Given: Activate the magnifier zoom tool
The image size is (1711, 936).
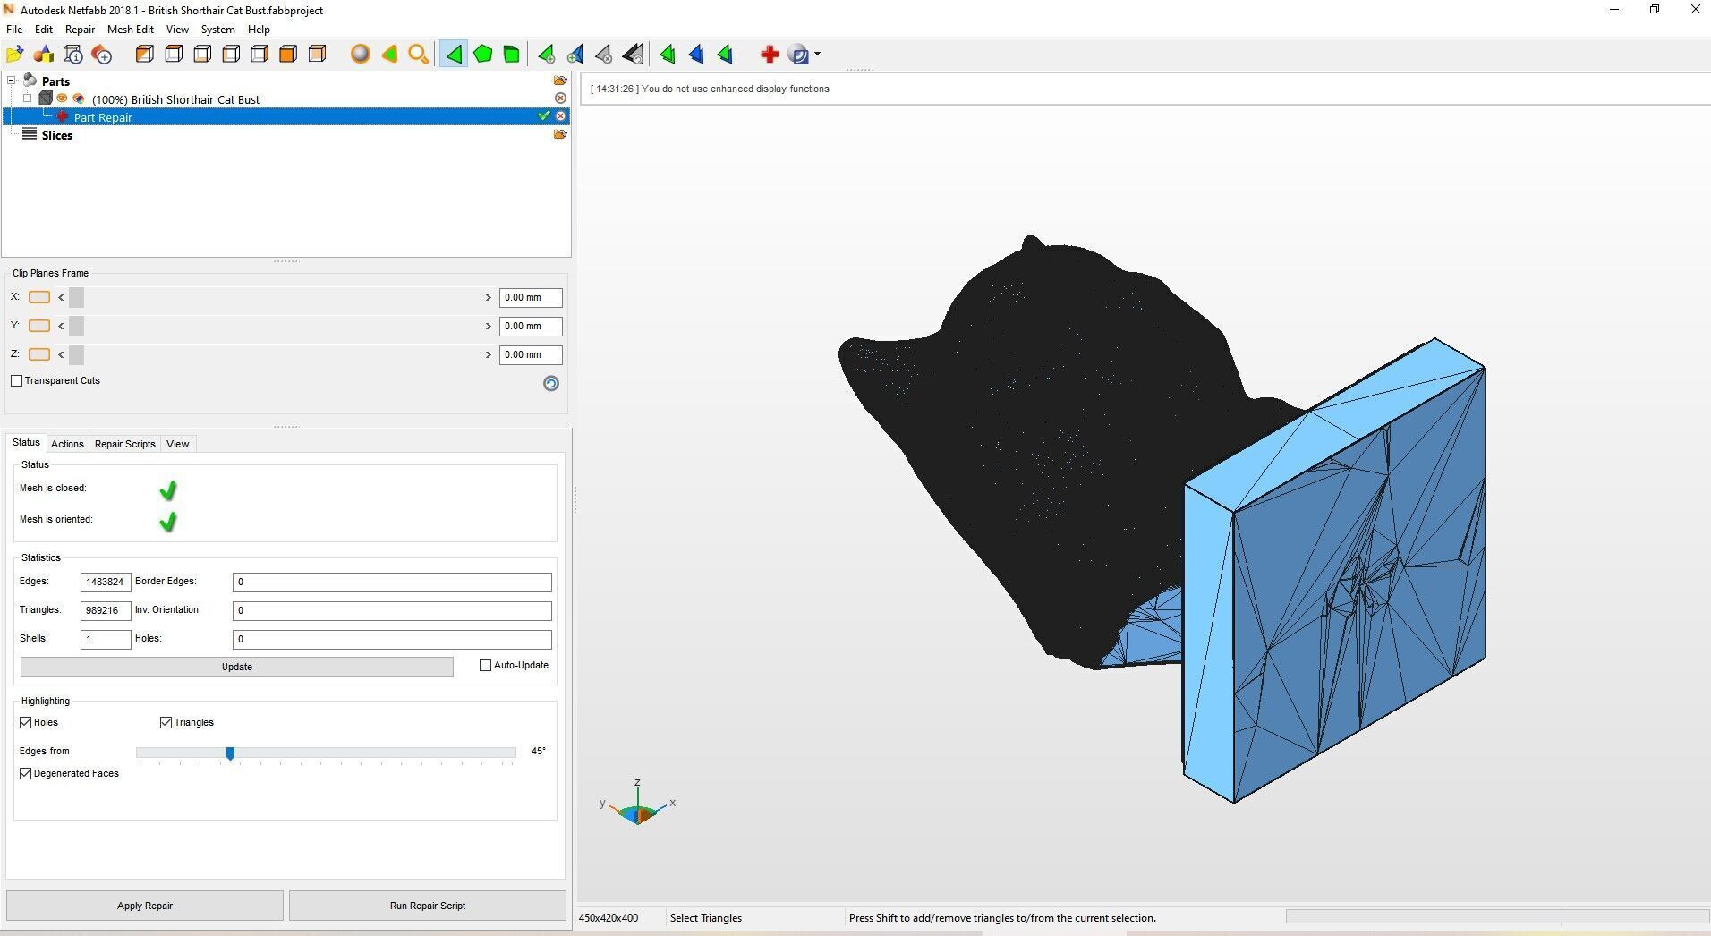Looking at the screenshot, I should pyautogui.click(x=418, y=55).
